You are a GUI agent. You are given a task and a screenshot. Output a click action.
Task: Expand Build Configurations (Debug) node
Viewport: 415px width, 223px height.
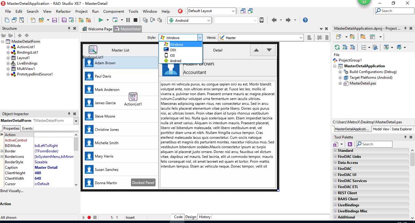[x=340, y=72]
